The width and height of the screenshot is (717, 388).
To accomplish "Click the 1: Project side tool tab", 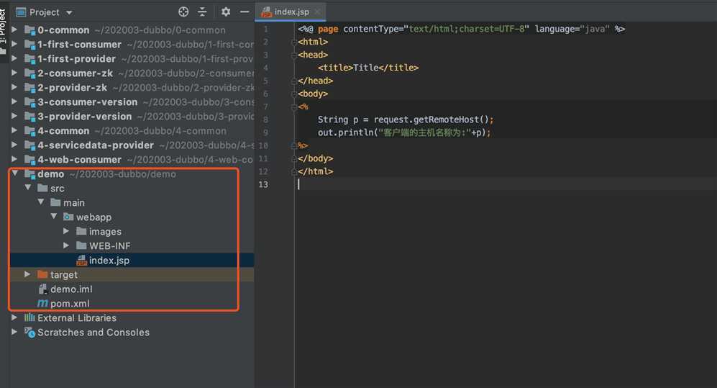I will [4, 29].
